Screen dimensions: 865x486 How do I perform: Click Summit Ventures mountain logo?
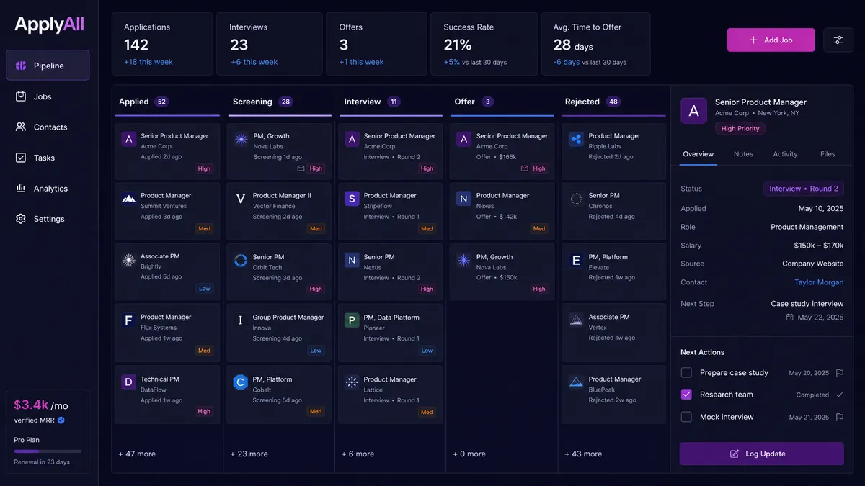coord(129,199)
